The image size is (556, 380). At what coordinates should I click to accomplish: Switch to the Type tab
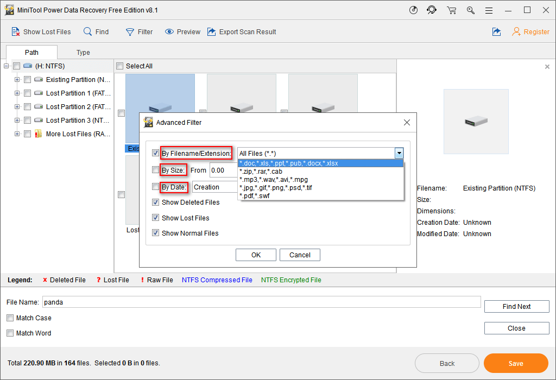tap(83, 53)
